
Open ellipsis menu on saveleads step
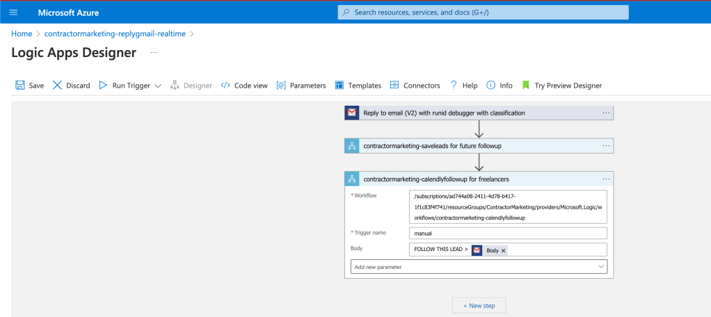(x=606, y=146)
